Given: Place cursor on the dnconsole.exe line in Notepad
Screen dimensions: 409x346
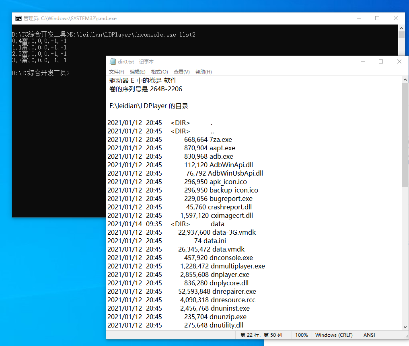Looking at the screenshot, I should (x=231, y=258).
